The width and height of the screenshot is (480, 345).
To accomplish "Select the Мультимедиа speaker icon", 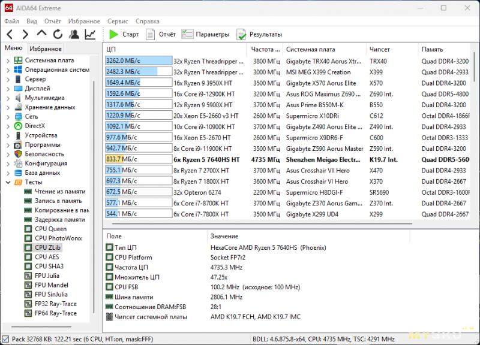I will [x=19, y=98].
